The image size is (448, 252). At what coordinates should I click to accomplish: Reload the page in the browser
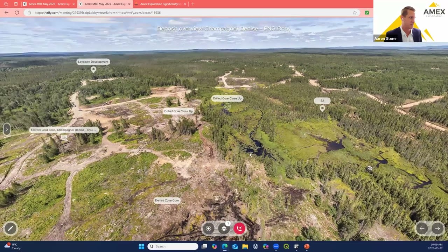click(16, 13)
